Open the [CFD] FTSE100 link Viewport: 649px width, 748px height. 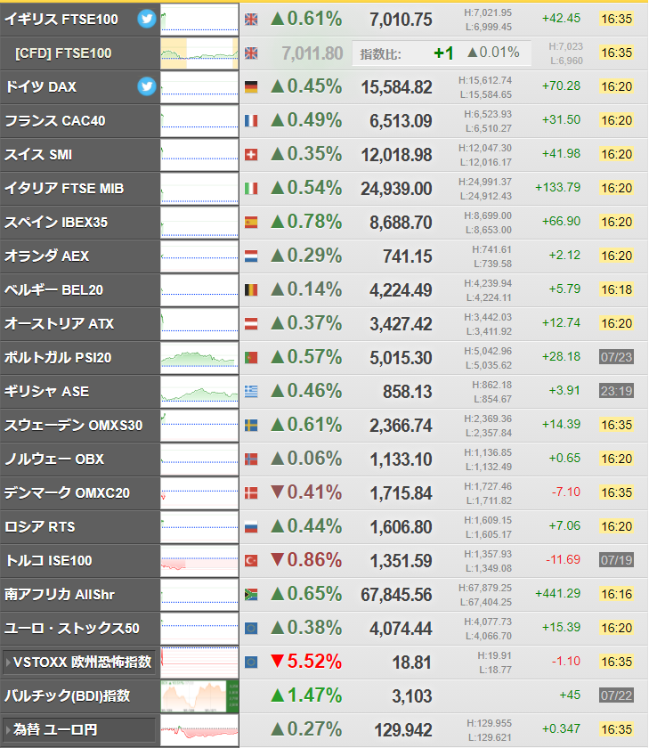pyautogui.click(x=63, y=53)
